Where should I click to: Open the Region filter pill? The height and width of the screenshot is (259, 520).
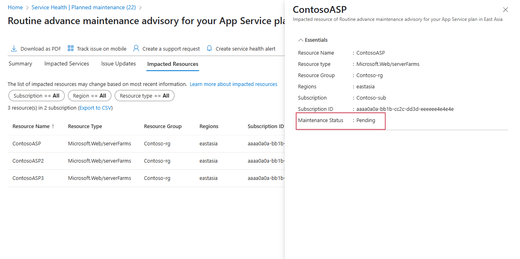89,96
